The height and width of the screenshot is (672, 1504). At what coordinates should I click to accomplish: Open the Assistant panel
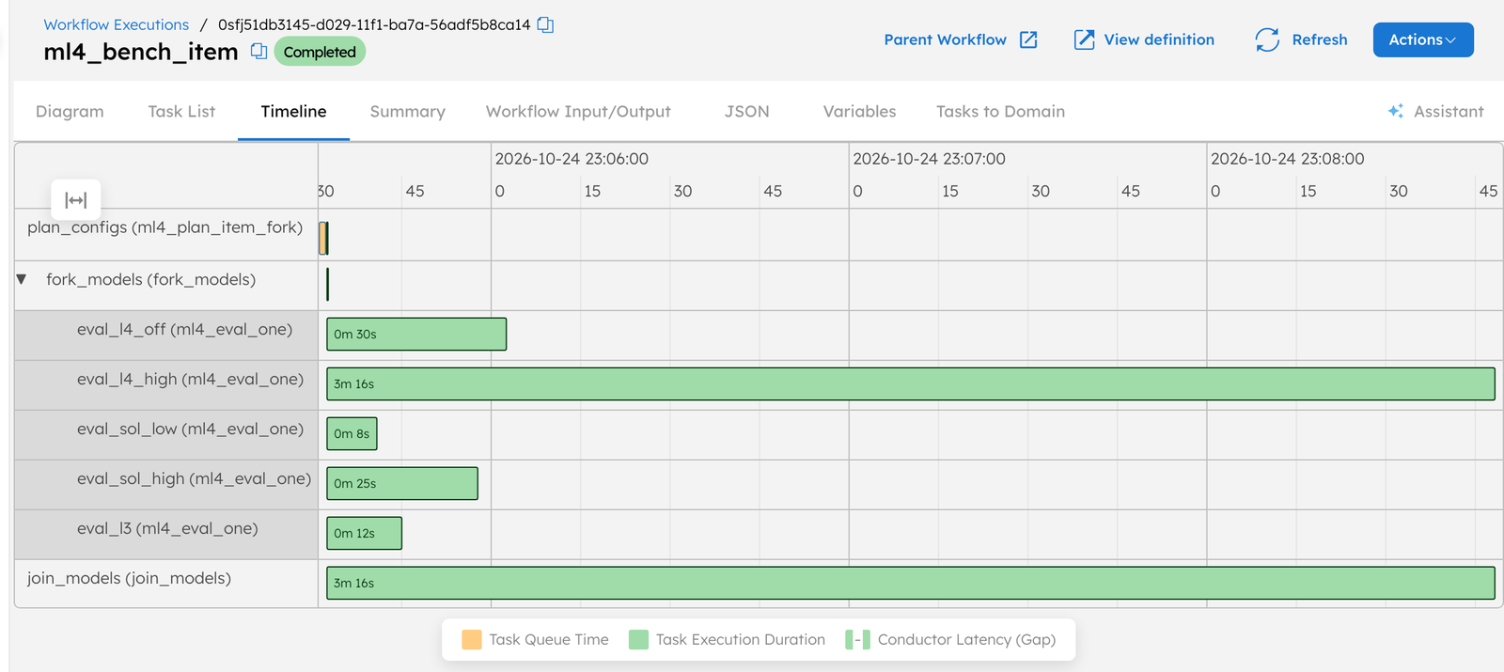tap(1449, 111)
